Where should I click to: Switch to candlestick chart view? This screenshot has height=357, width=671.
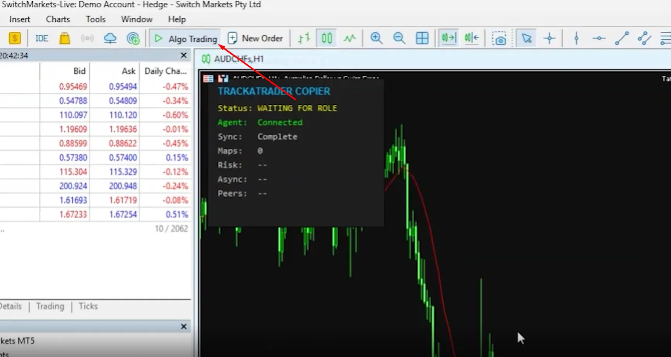[x=327, y=38]
